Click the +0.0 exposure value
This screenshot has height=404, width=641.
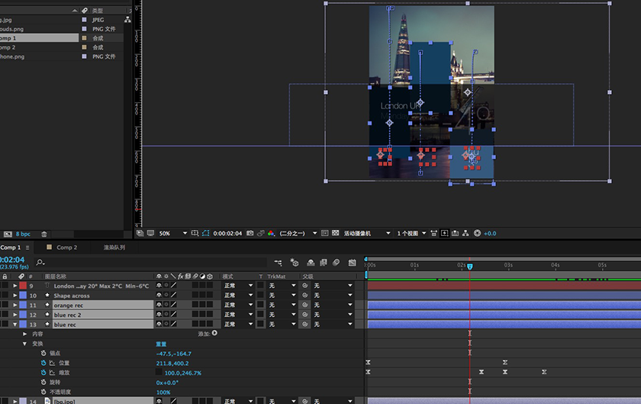490,234
